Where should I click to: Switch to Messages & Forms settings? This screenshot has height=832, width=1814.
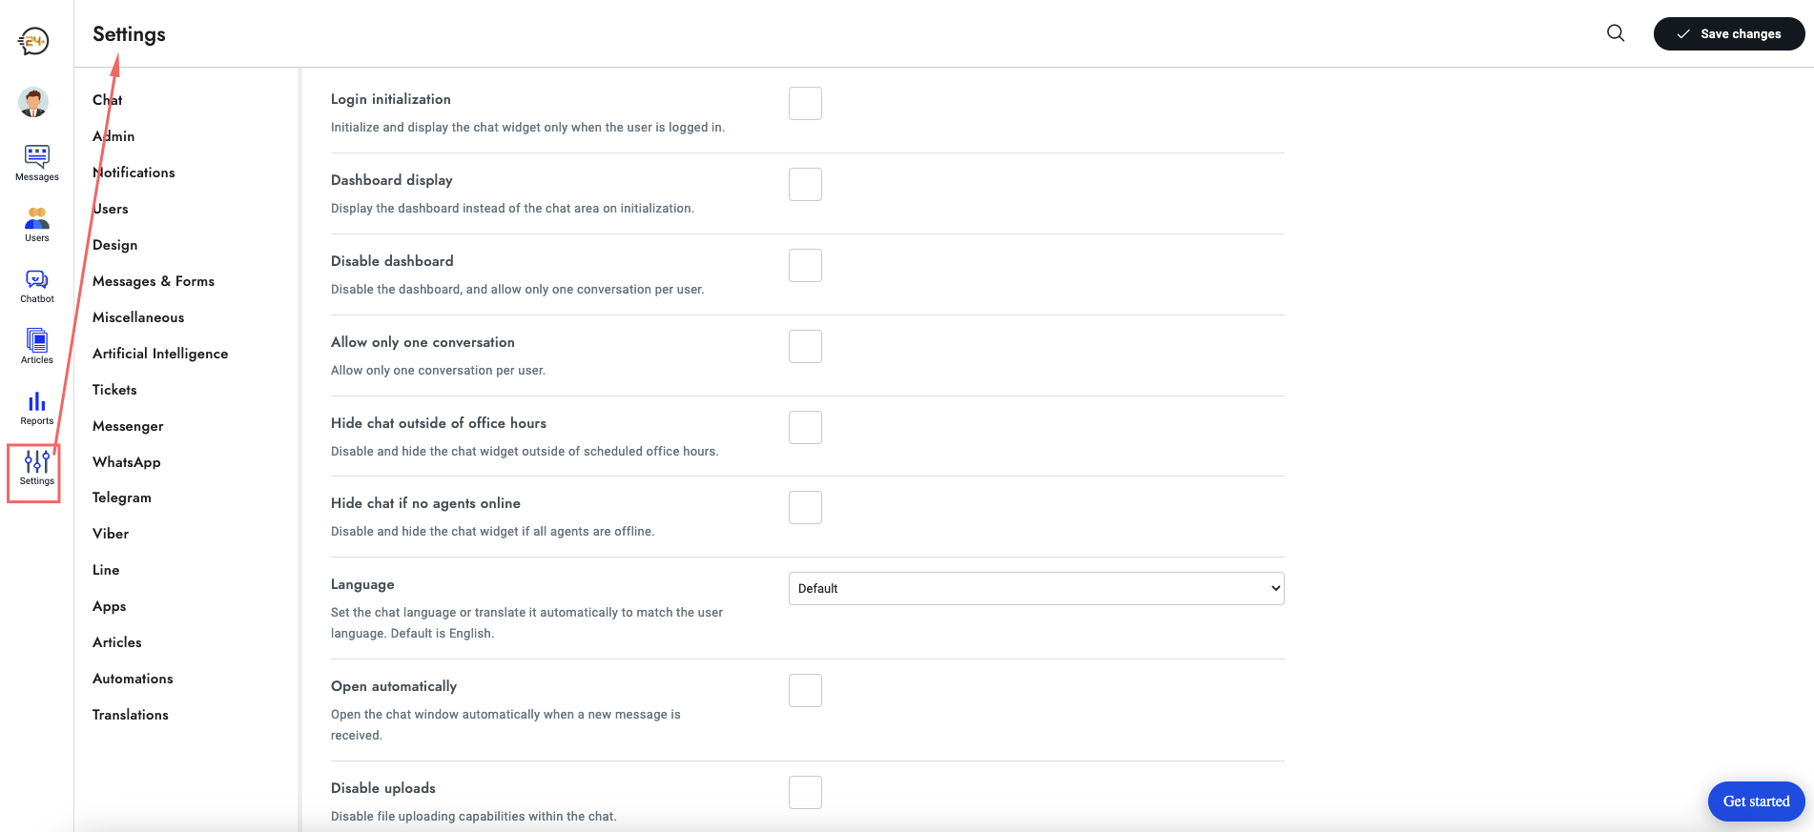tap(154, 281)
